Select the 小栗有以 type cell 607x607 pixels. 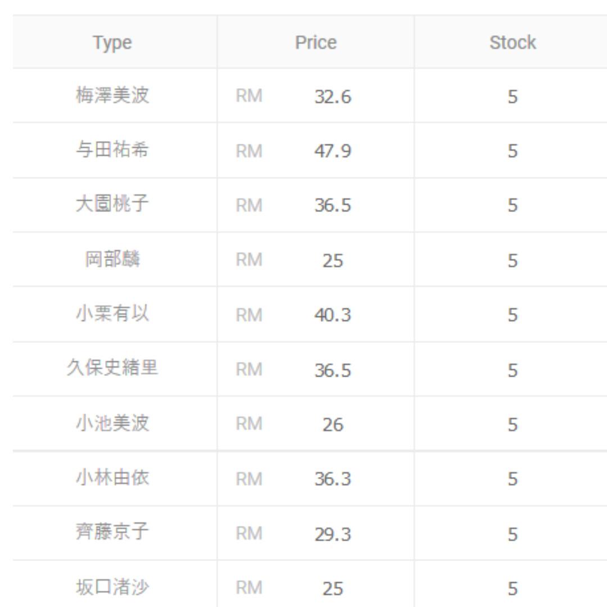(x=112, y=314)
